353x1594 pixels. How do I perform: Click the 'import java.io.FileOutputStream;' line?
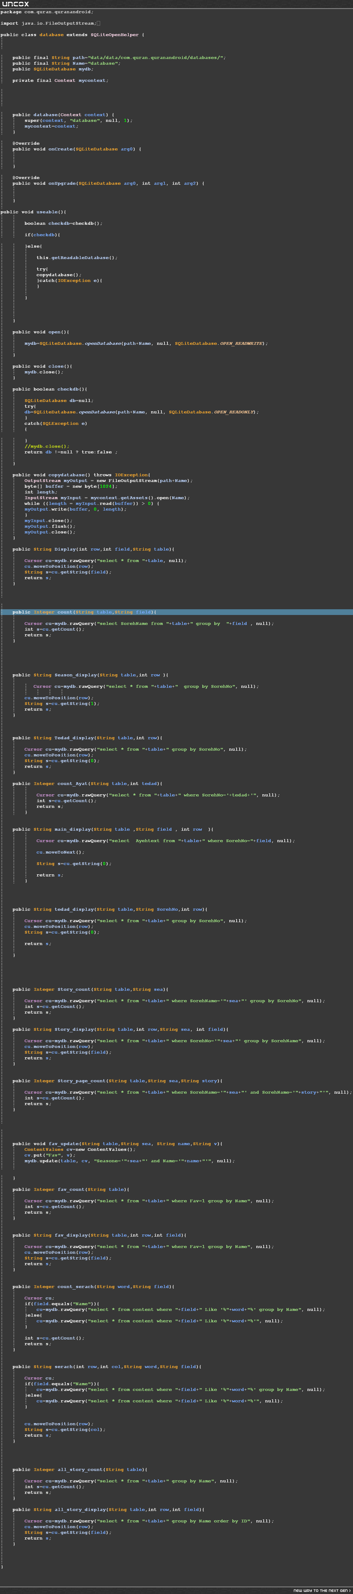[48, 23]
